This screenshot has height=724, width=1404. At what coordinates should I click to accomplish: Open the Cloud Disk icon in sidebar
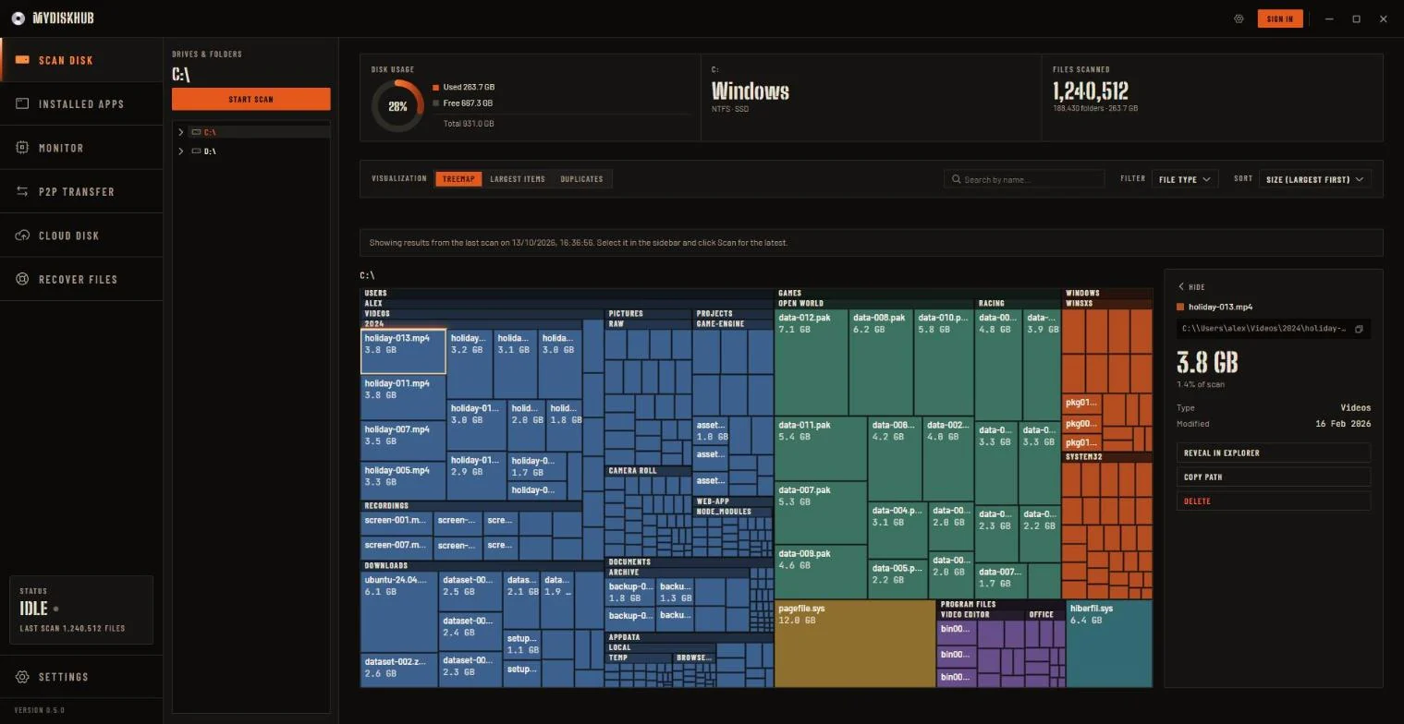pos(22,235)
